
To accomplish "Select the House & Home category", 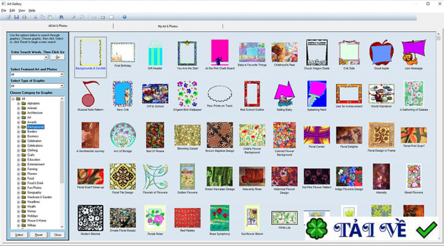I will pos(37,221).
